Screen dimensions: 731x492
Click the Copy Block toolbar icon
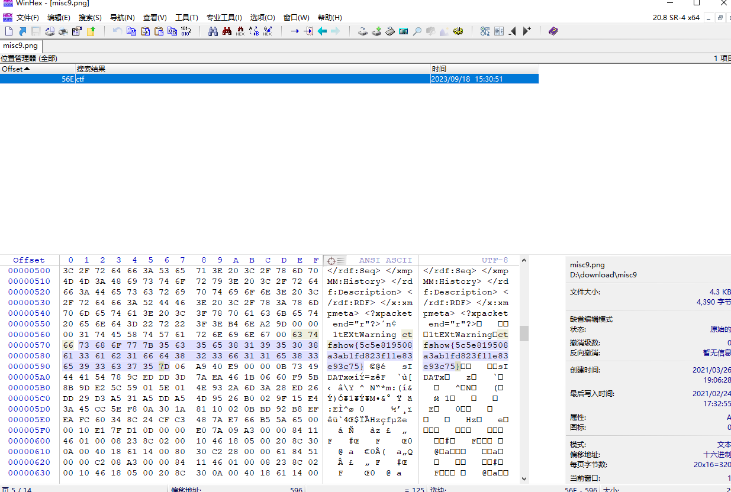click(131, 31)
